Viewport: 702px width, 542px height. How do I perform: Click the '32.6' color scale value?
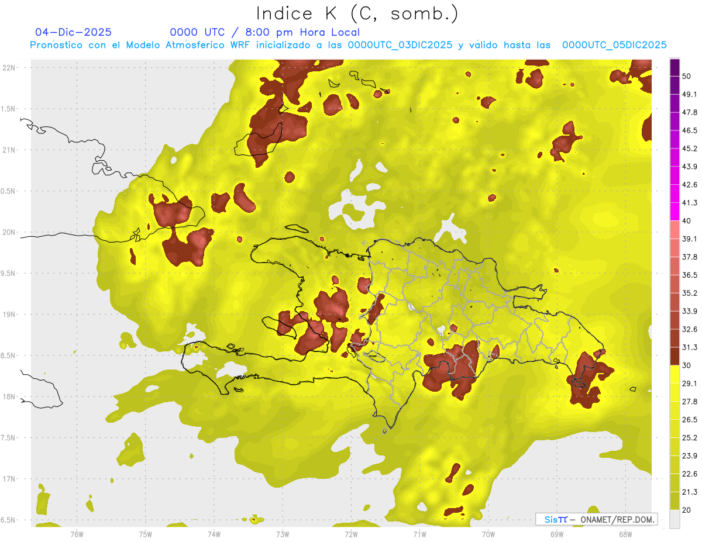(690, 329)
